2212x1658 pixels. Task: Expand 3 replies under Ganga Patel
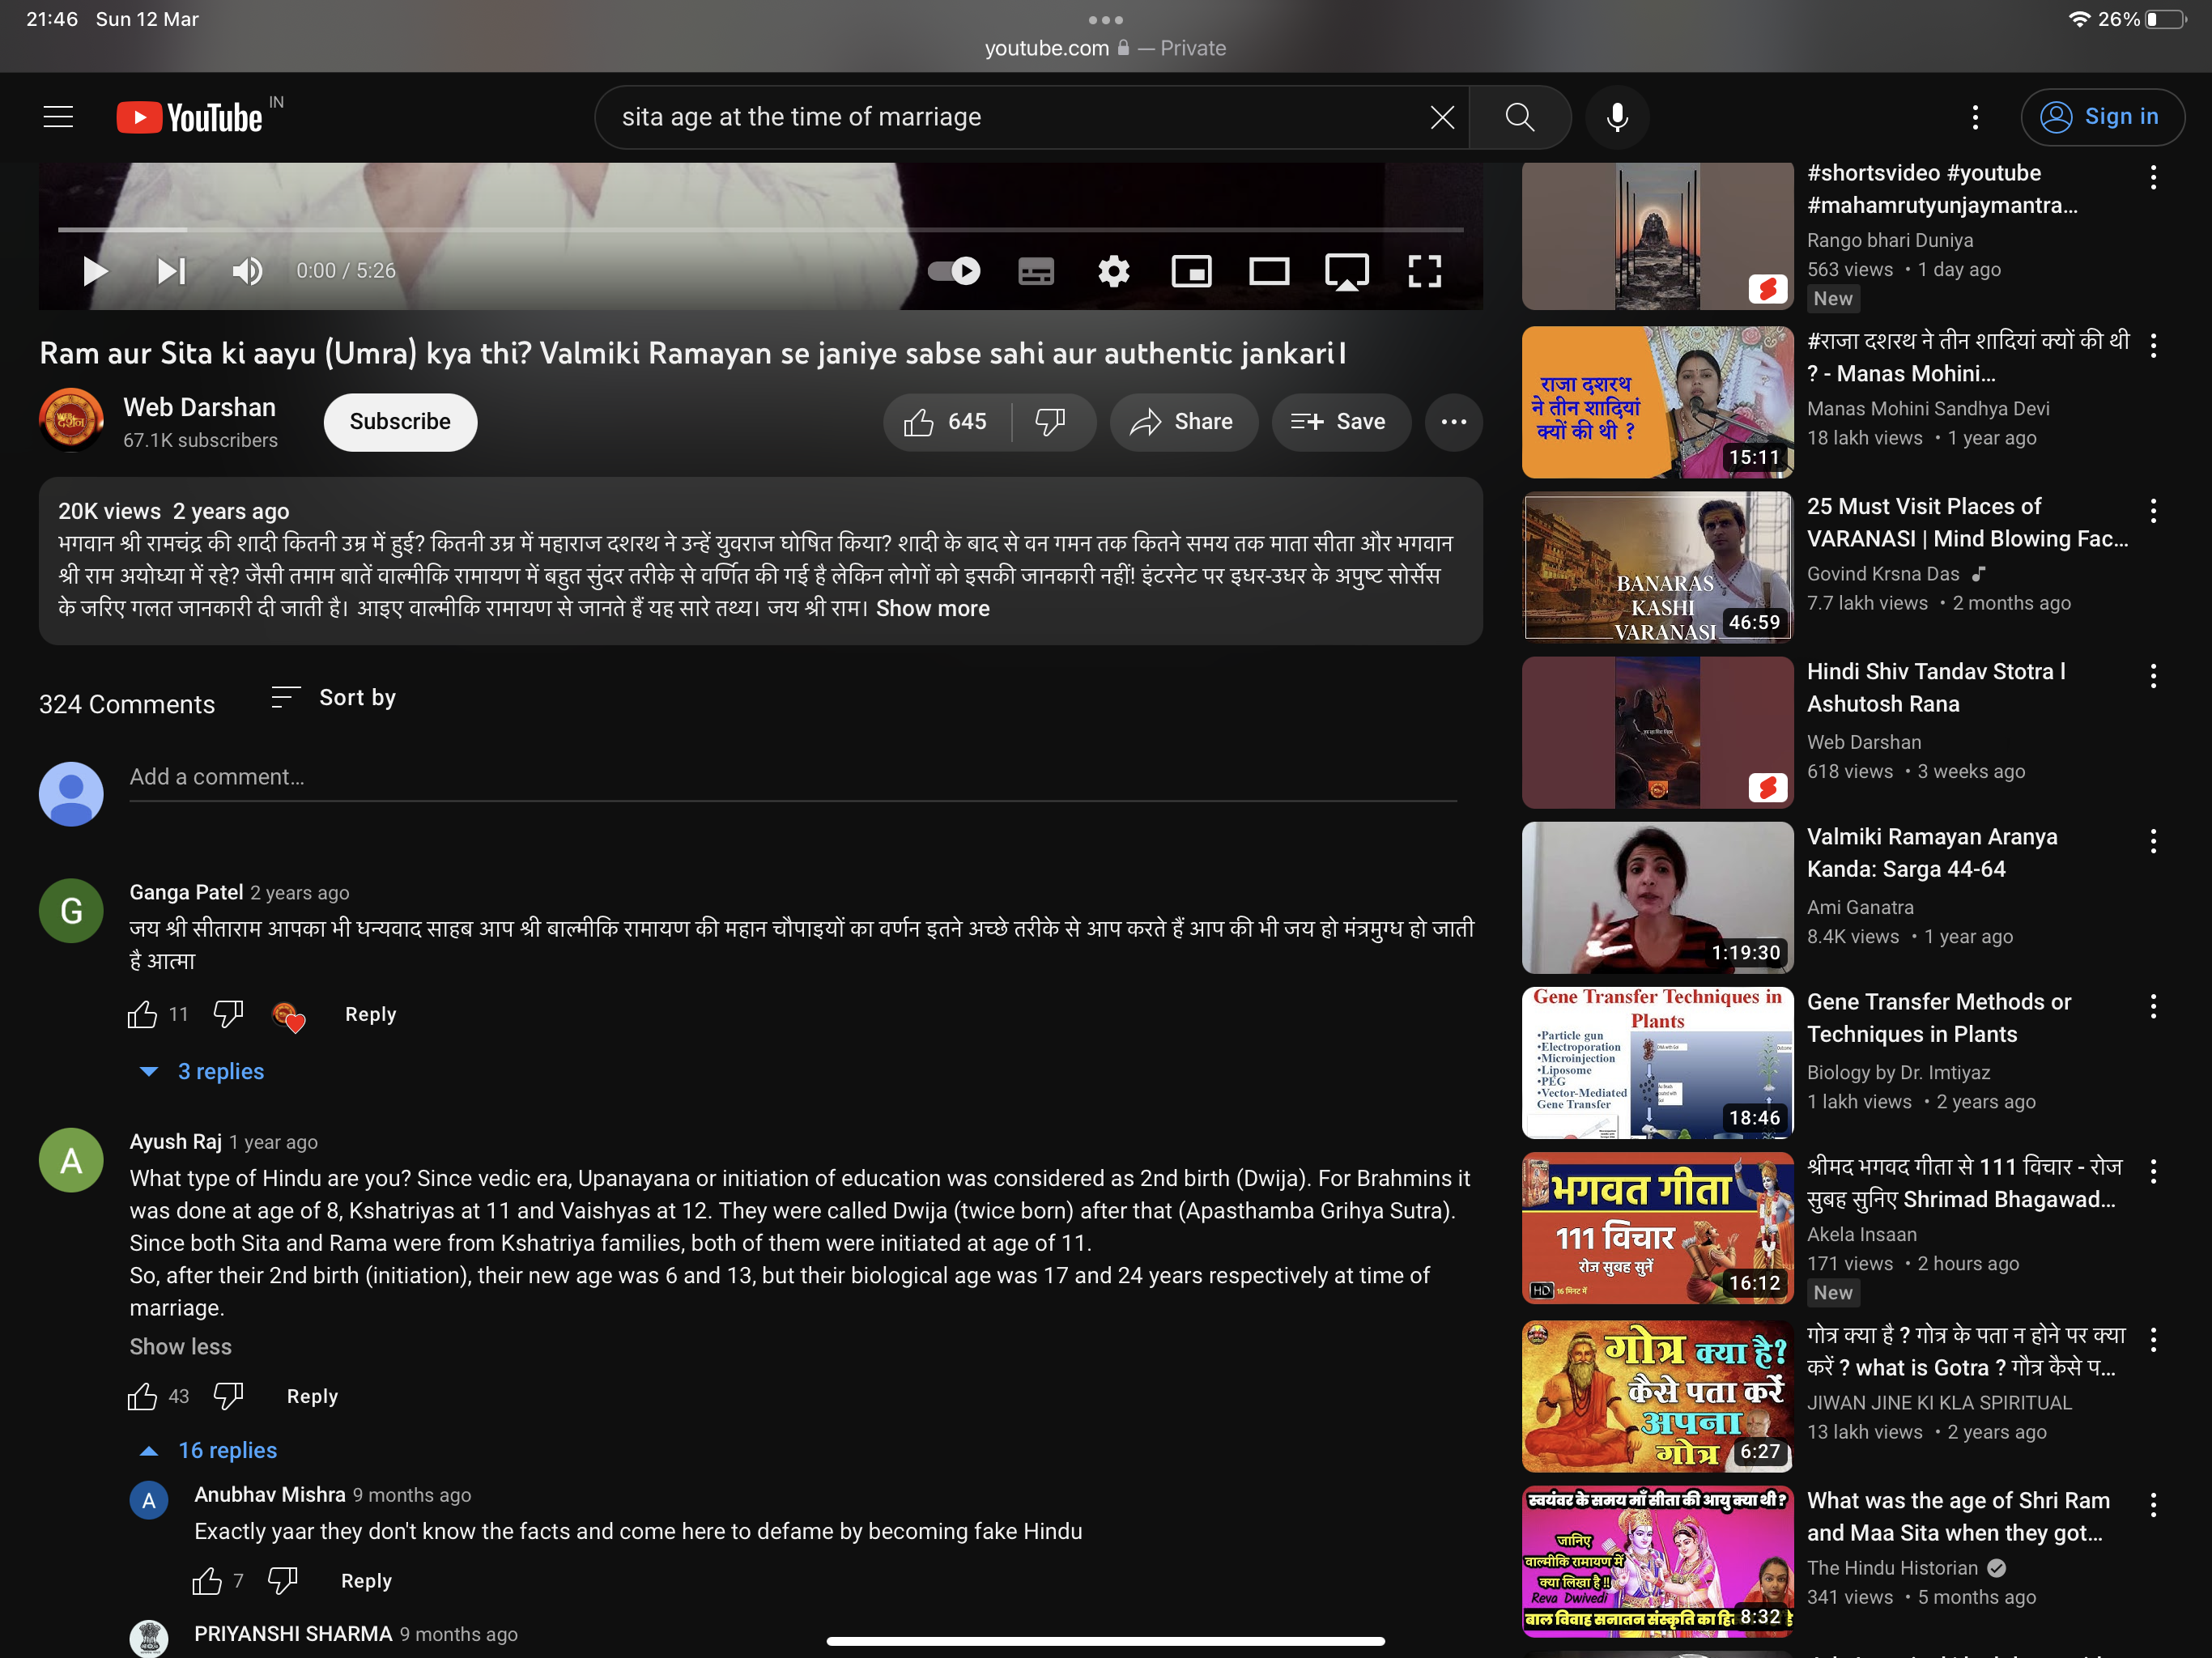[x=220, y=1071]
